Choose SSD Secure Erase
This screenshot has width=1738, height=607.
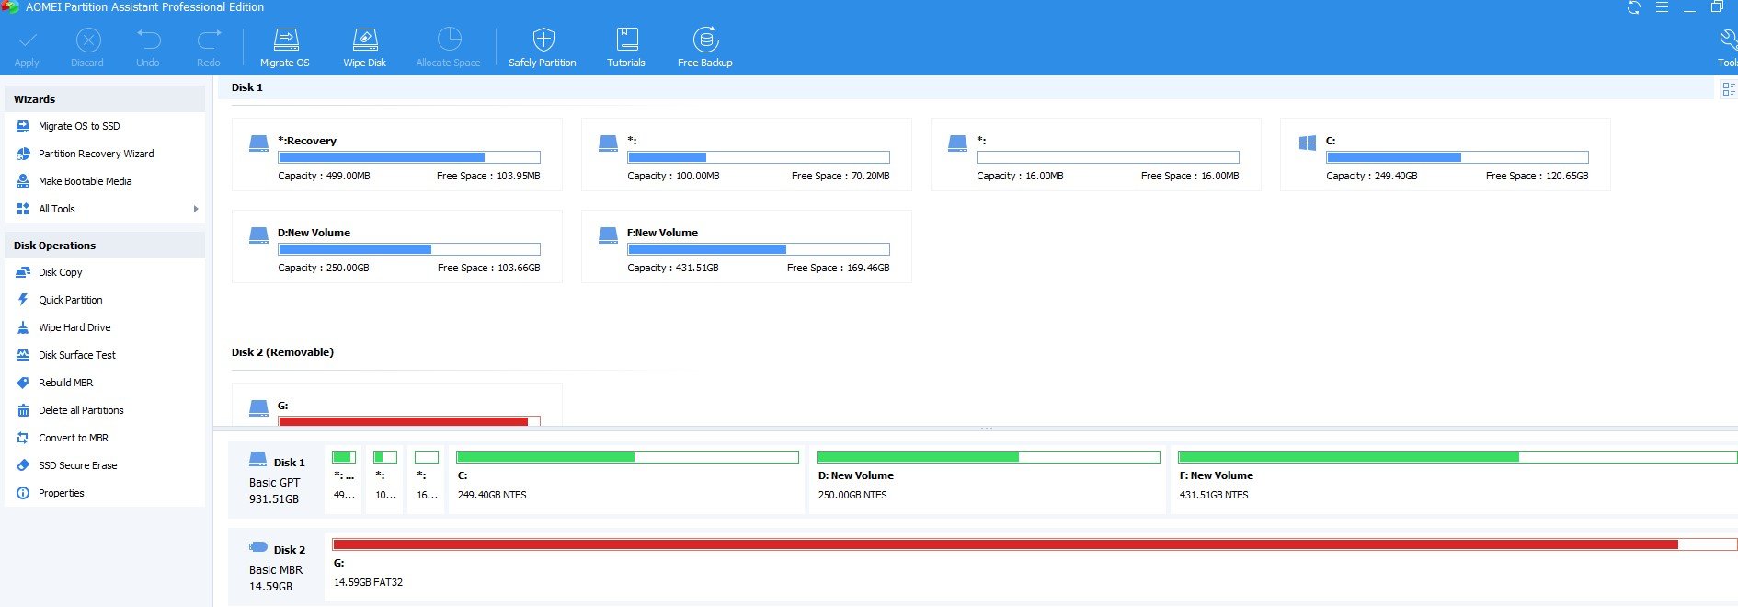(77, 465)
